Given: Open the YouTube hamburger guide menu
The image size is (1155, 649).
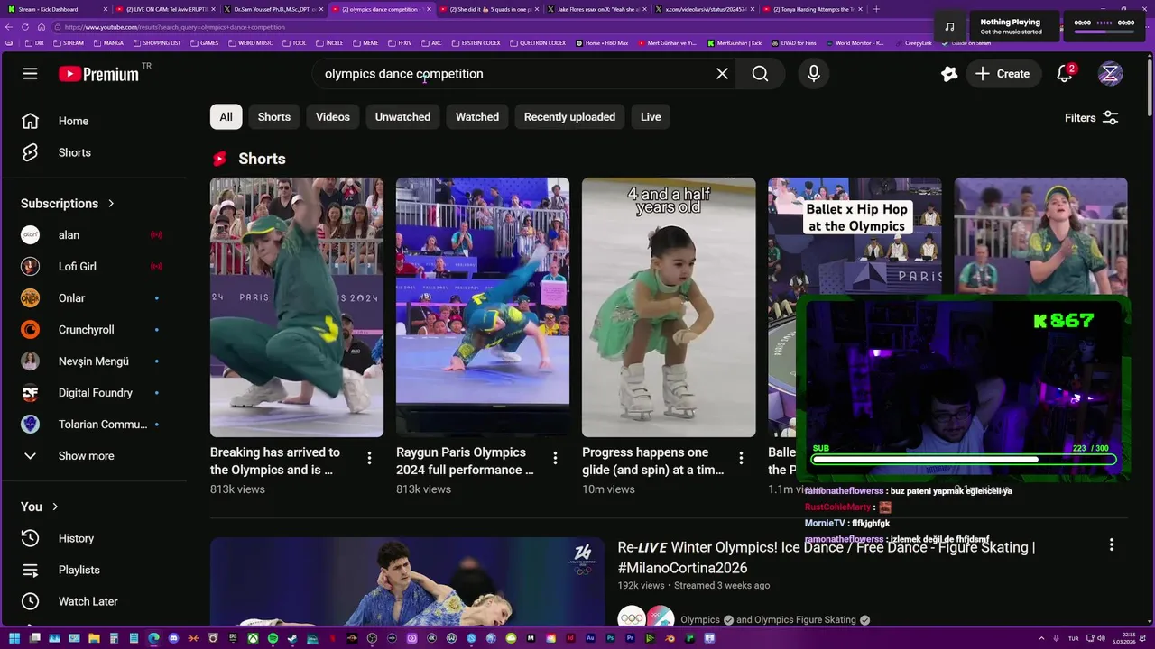Looking at the screenshot, I should coord(30,74).
